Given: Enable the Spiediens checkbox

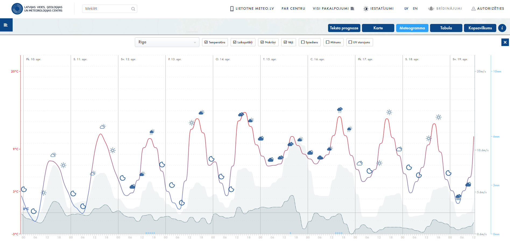Looking at the screenshot, I should point(303,42).
